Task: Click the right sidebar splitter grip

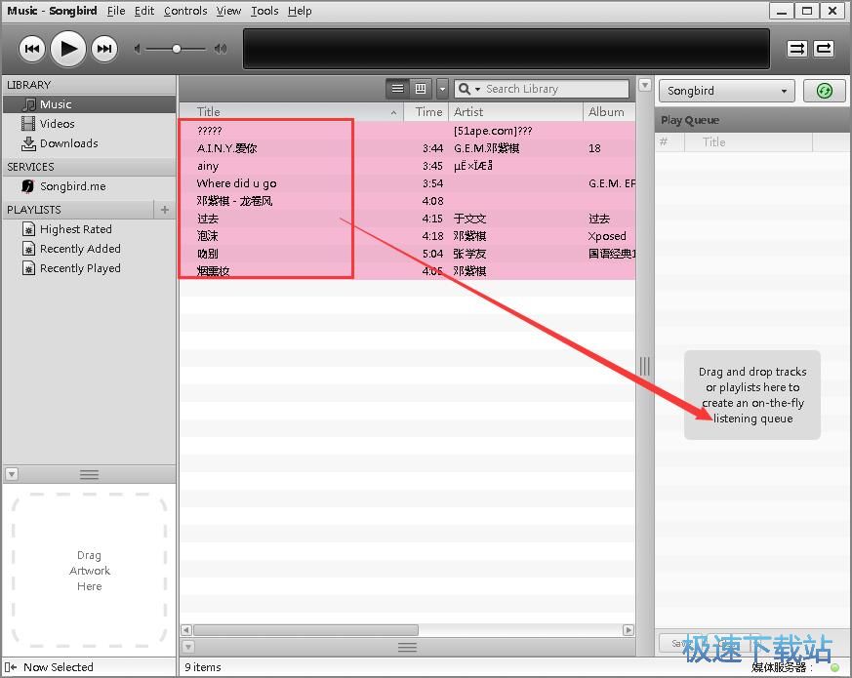Action: tap(645, 366)
